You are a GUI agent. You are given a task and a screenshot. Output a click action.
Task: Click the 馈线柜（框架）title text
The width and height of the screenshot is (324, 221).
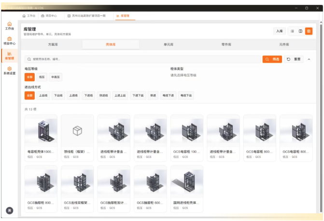[x=77, y=152]
